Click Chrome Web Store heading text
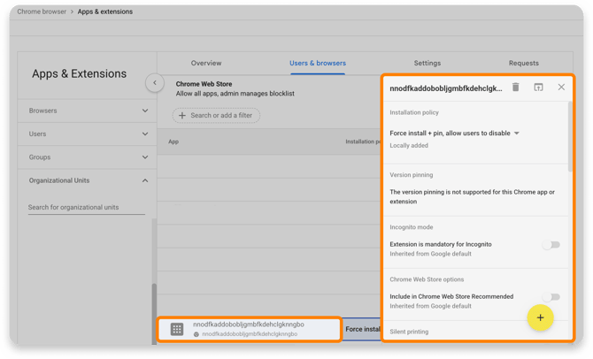The width and height of the screenshot is (593, 359). tap(204, 84)
